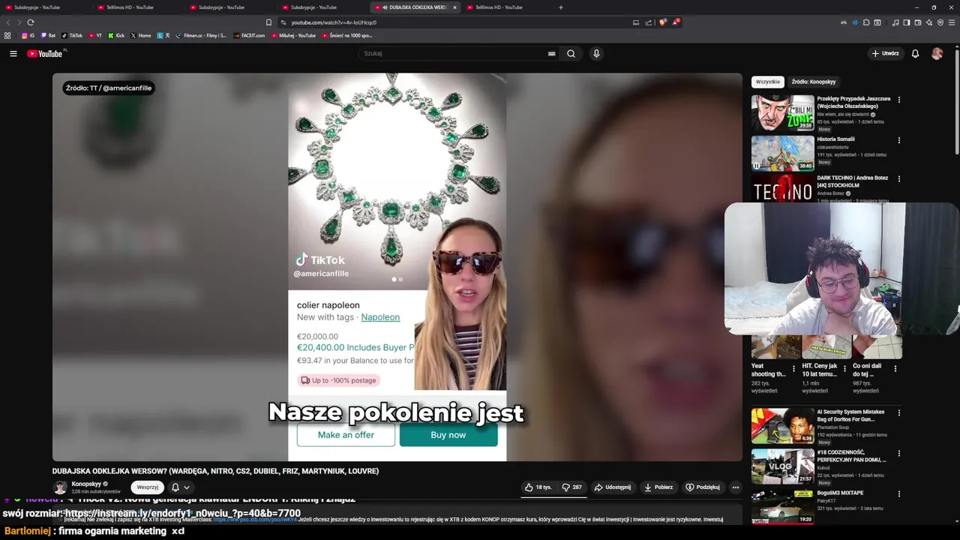Open Historia Somalii video thumbnail

(782, 153)
